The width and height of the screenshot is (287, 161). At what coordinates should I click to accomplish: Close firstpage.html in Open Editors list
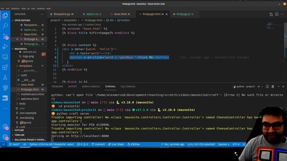(17, 39)
